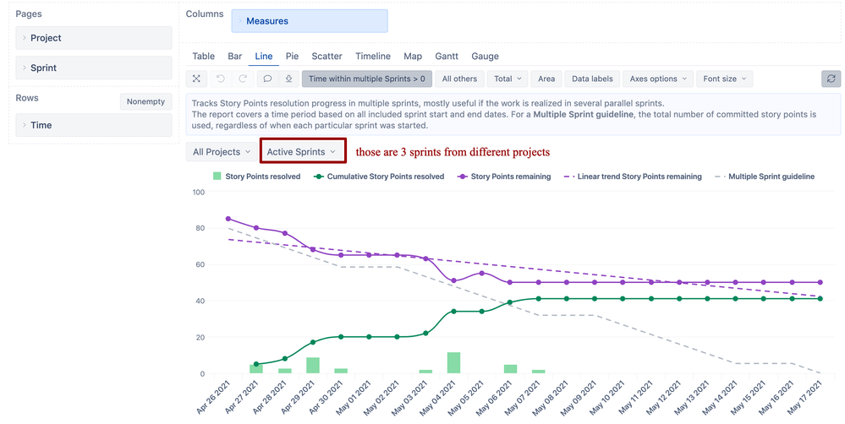Click the refresh report icon
The width and height of the screenshot is (845, 424).
click(831, 79)
